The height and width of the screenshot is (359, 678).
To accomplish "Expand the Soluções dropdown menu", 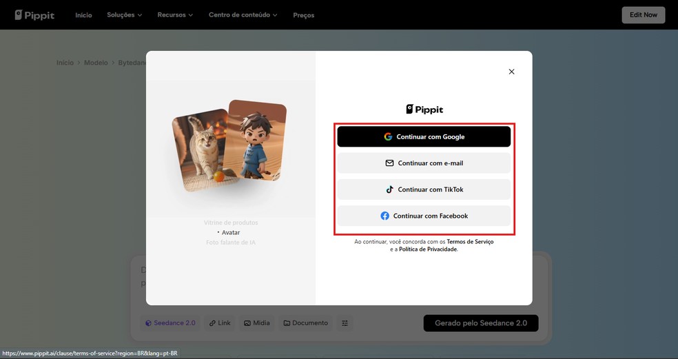I will point(125,14).
